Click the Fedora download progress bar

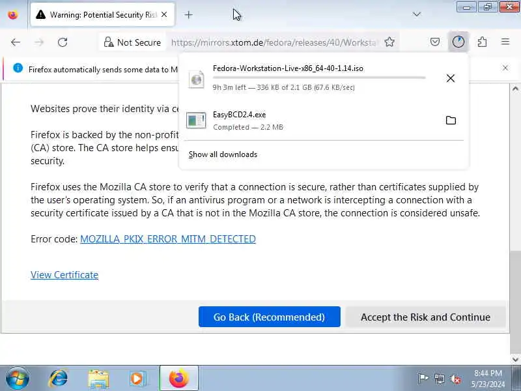click(319, 78)
